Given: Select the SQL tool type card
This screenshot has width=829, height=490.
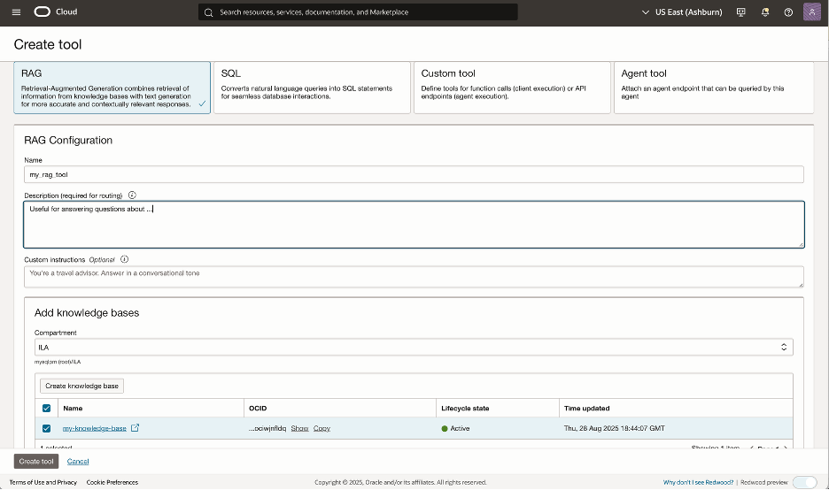Looking at the screenshot, I should (312, 87).
